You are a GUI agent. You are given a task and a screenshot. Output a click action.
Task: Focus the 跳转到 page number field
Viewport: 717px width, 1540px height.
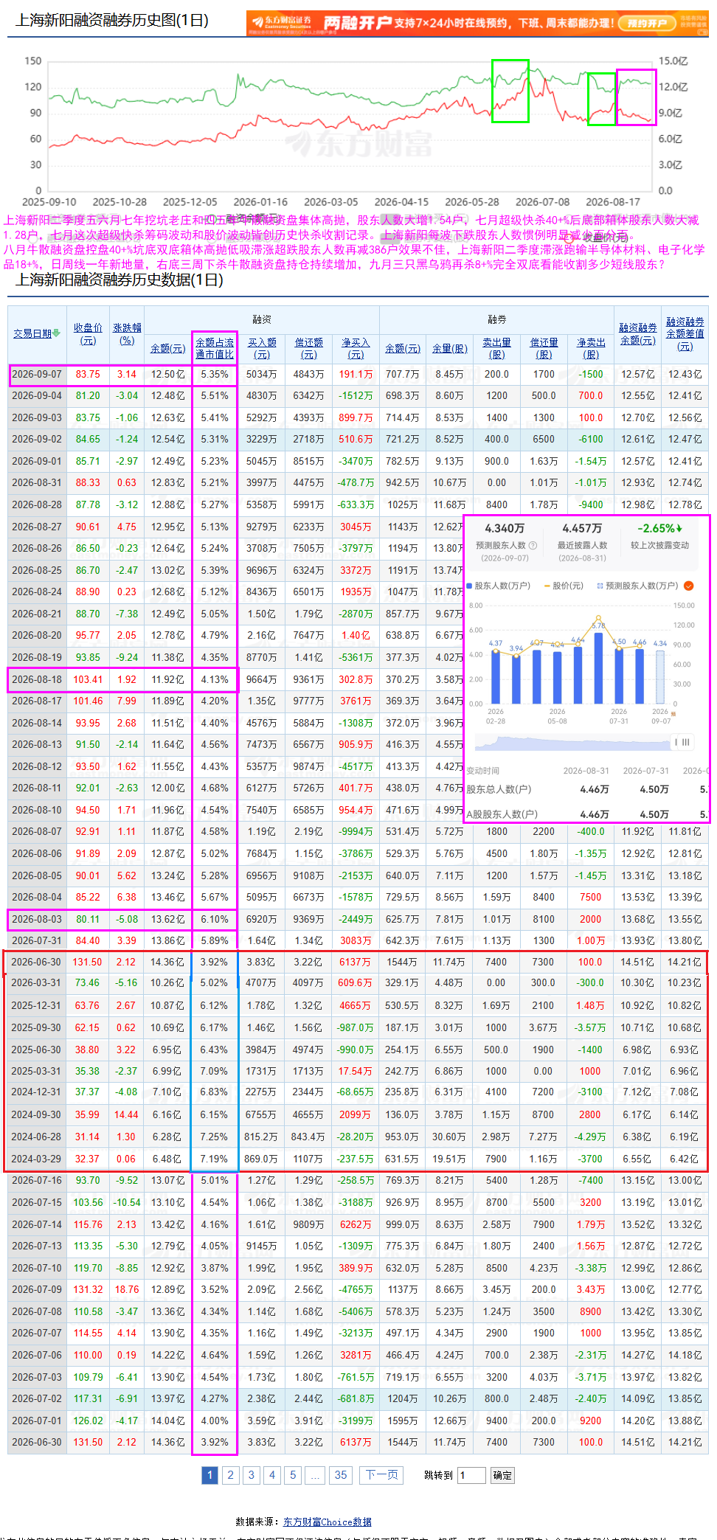[x=471, y=1475]
